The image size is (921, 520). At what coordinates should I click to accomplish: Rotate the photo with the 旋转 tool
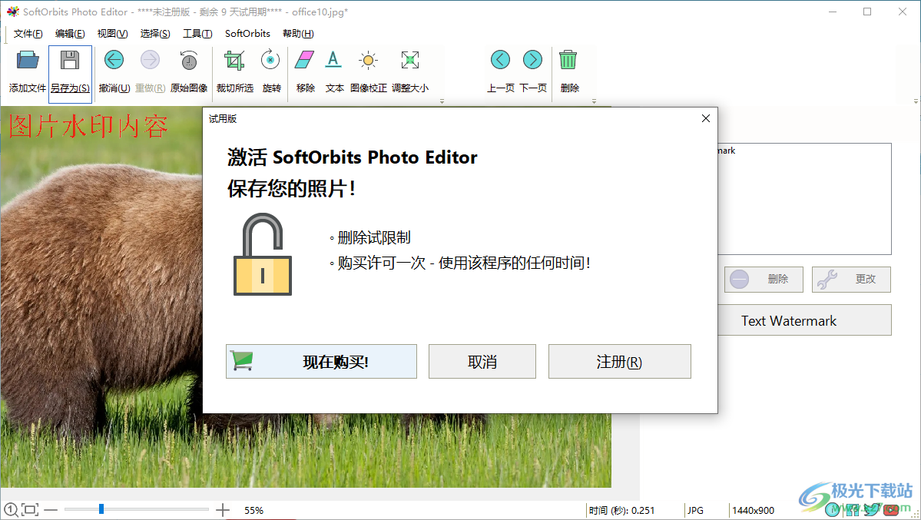[x=270, y=69]
